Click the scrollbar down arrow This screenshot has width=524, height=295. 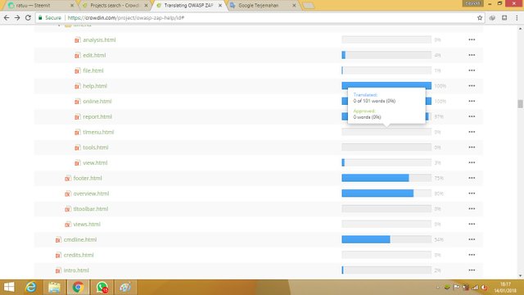point(520,276)
